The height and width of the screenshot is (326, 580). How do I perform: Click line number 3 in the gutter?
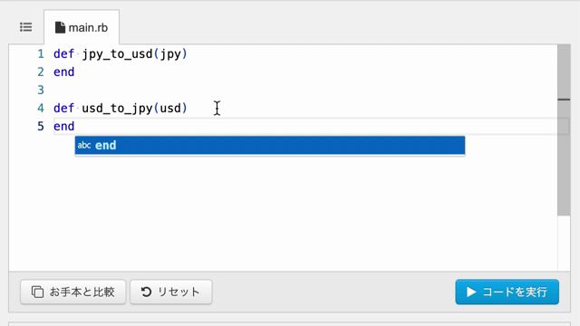coord(41,90)
